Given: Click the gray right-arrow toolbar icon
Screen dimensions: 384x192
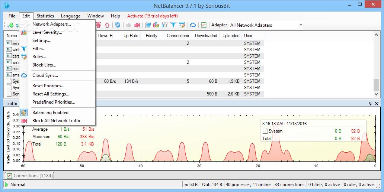Looking at the screenshot, I should [x=128, y=25].
